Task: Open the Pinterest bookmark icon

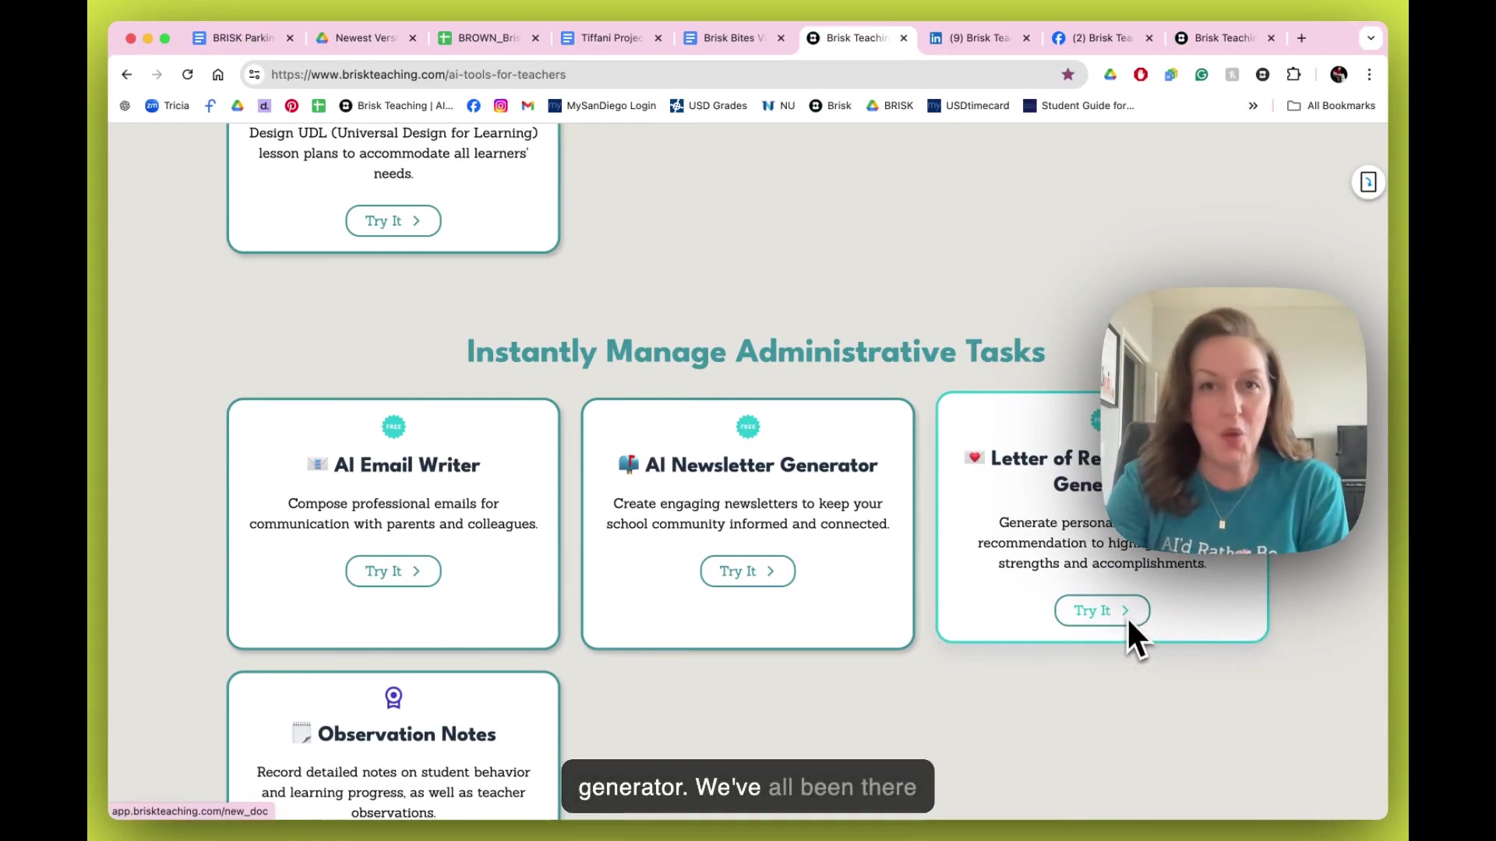Action: coord(291,106)
